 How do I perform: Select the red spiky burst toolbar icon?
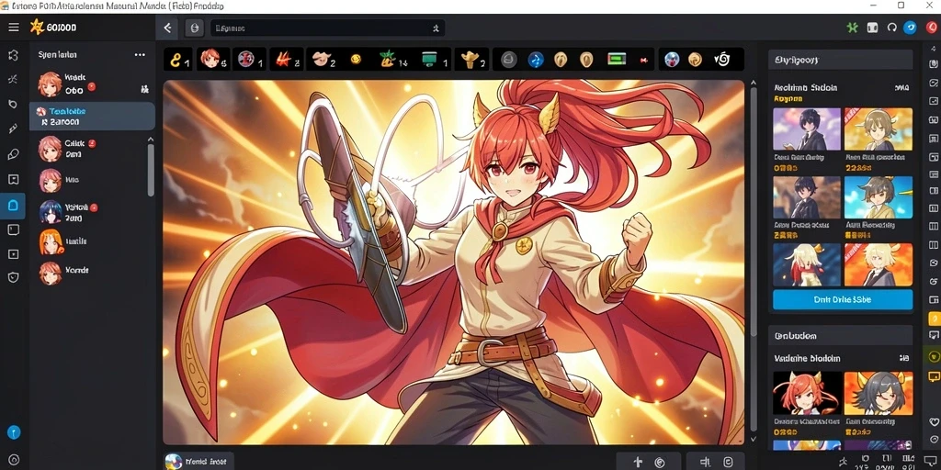pyautogui.click(x=283, y=59)
